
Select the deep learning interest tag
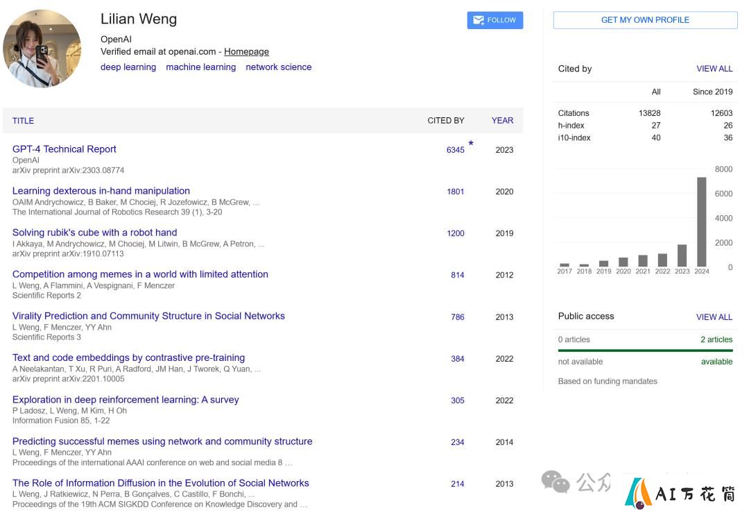[128, 67]
